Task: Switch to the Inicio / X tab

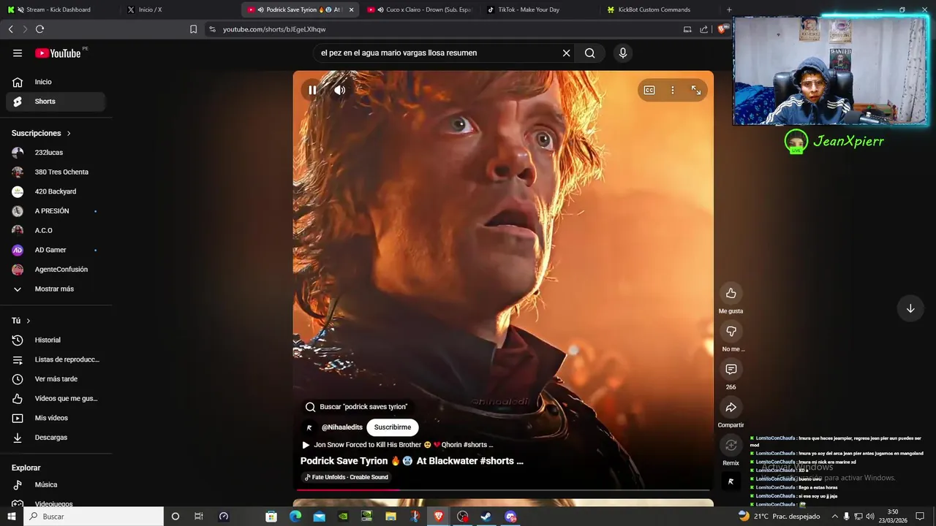Action: tap(179, 9)
